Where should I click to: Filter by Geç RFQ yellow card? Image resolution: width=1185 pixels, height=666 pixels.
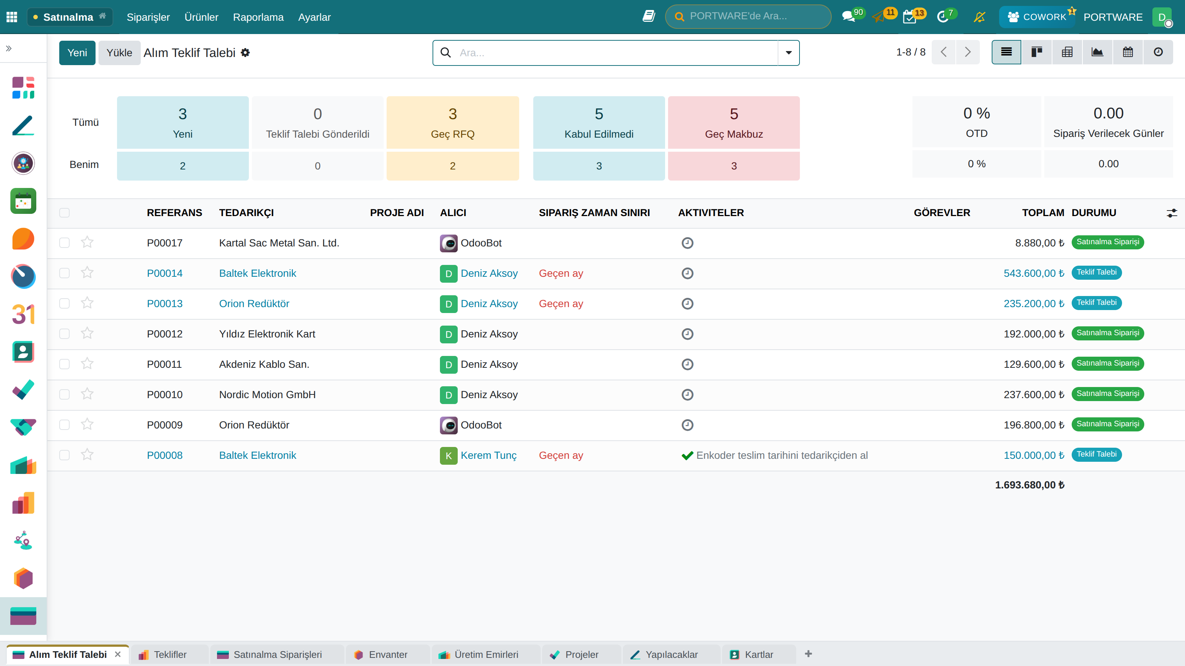pyautogui.click(x=453, y=122)
